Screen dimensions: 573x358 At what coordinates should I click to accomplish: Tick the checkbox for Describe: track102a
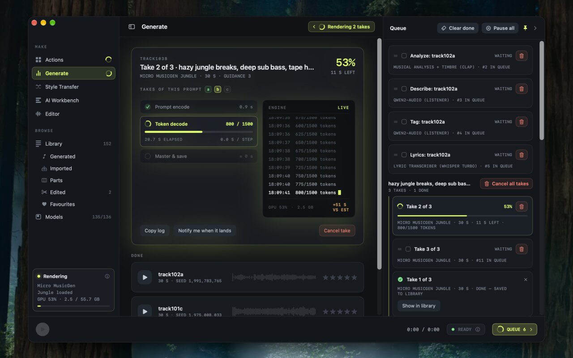(x=404, y=89)
